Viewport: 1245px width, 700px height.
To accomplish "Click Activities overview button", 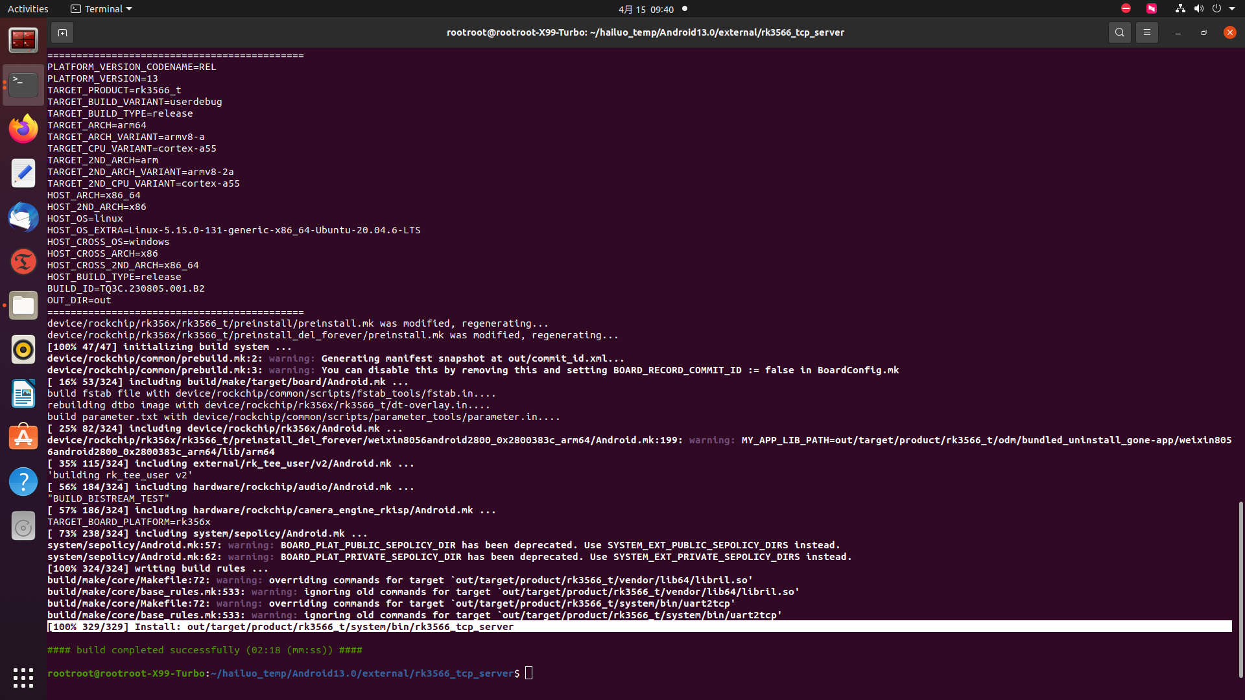I will click(28, 9).
